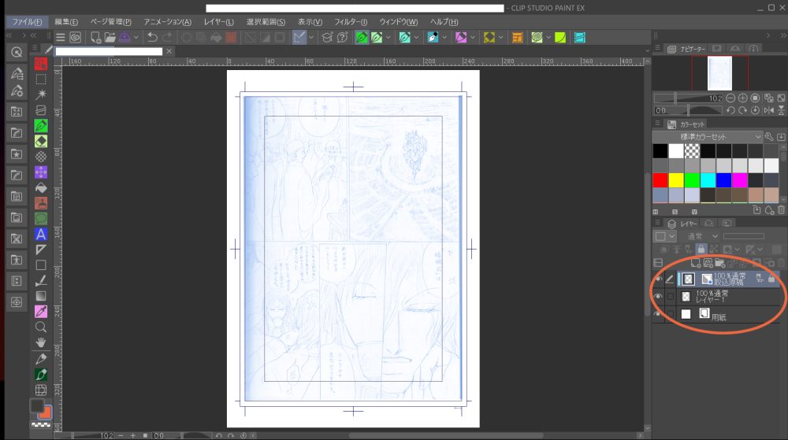This screenshot has height=440, width=788.
Task: Toggle eye icon of 用紙 paper layer
Action: point(658,314)
